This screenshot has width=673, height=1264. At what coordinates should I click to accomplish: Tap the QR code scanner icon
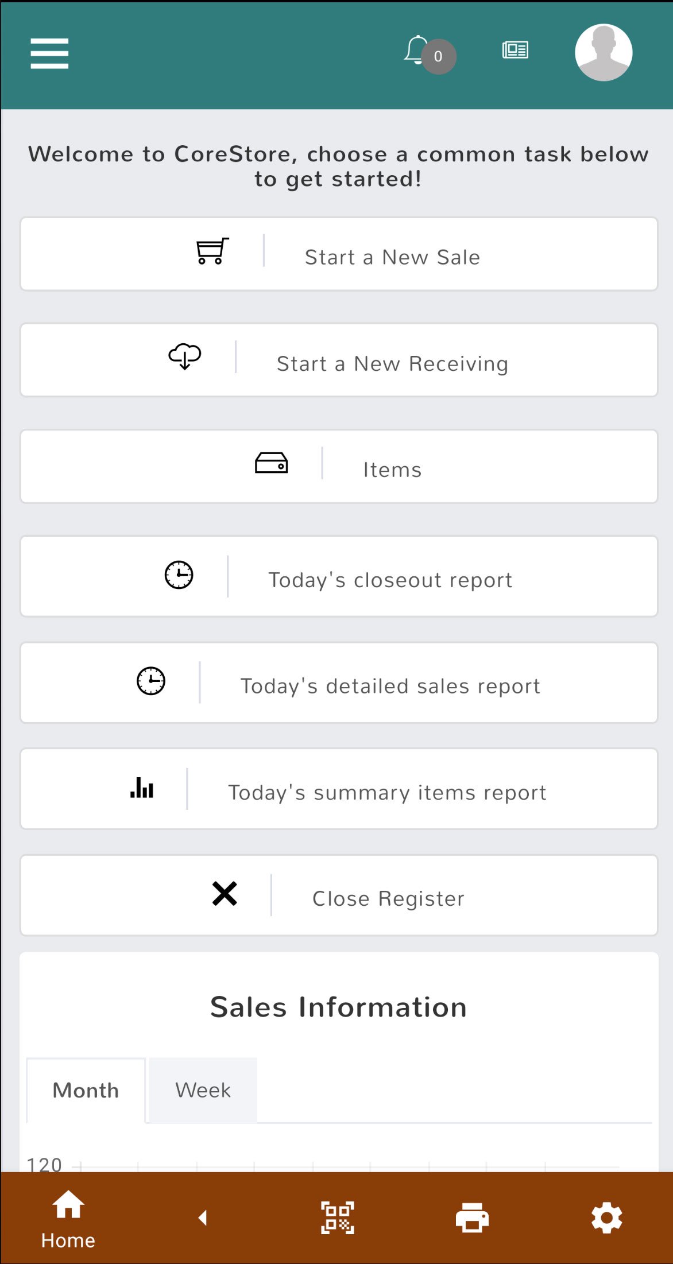tap(337, 1218)
